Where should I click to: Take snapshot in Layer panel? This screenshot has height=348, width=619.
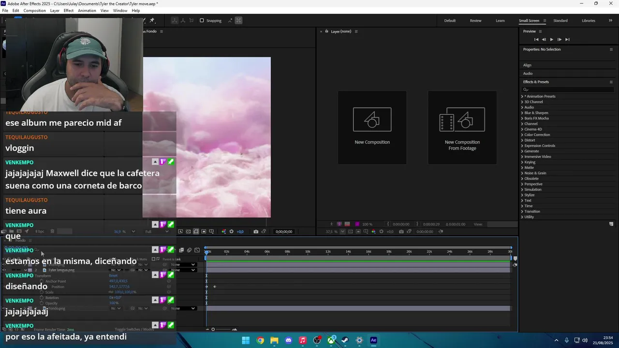click(401, 232)
